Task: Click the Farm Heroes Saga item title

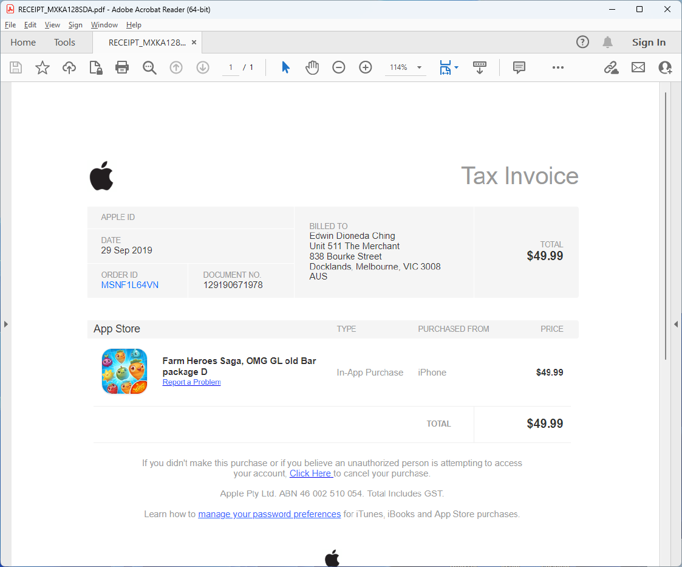Action: 239,366
